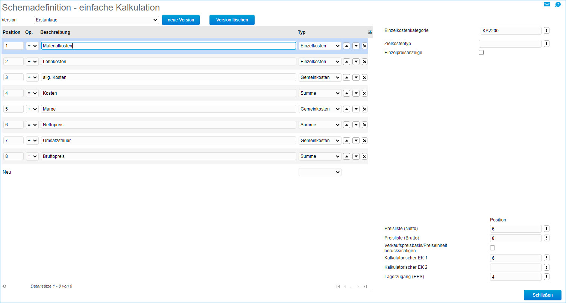
Task: Expand the Typ dropdown in the Neu row
Action: (320, 172)
